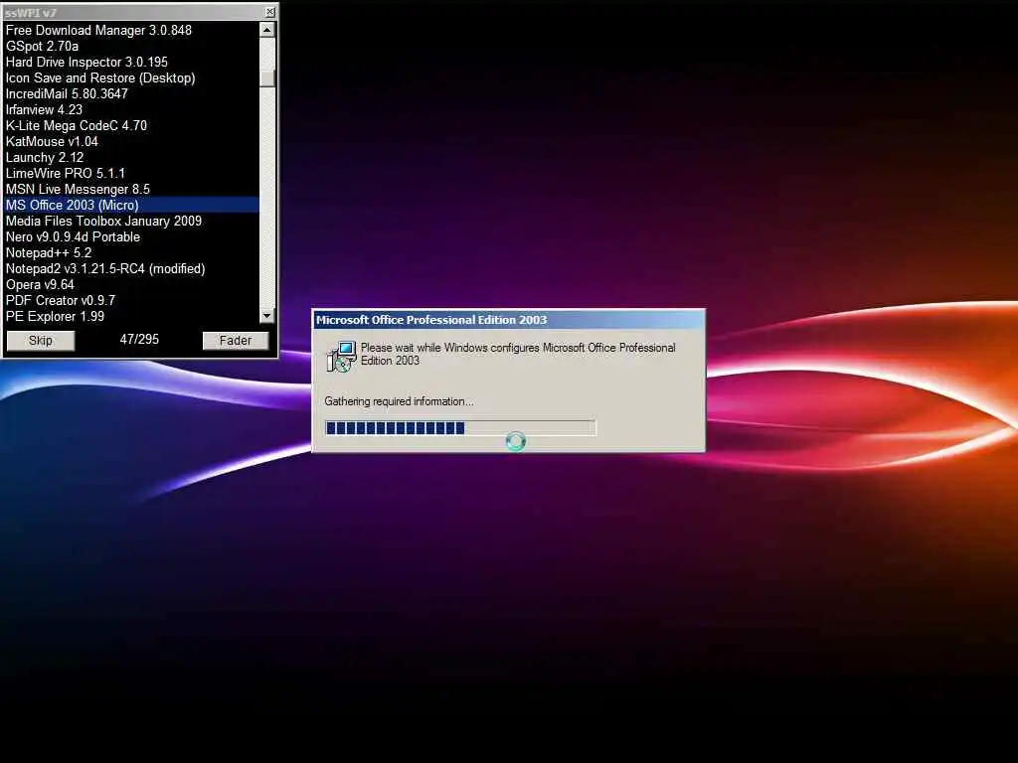This screenshot has width=1018, height=763.
Task: Close the ssWPI v7 window
Action: point(270,12)
